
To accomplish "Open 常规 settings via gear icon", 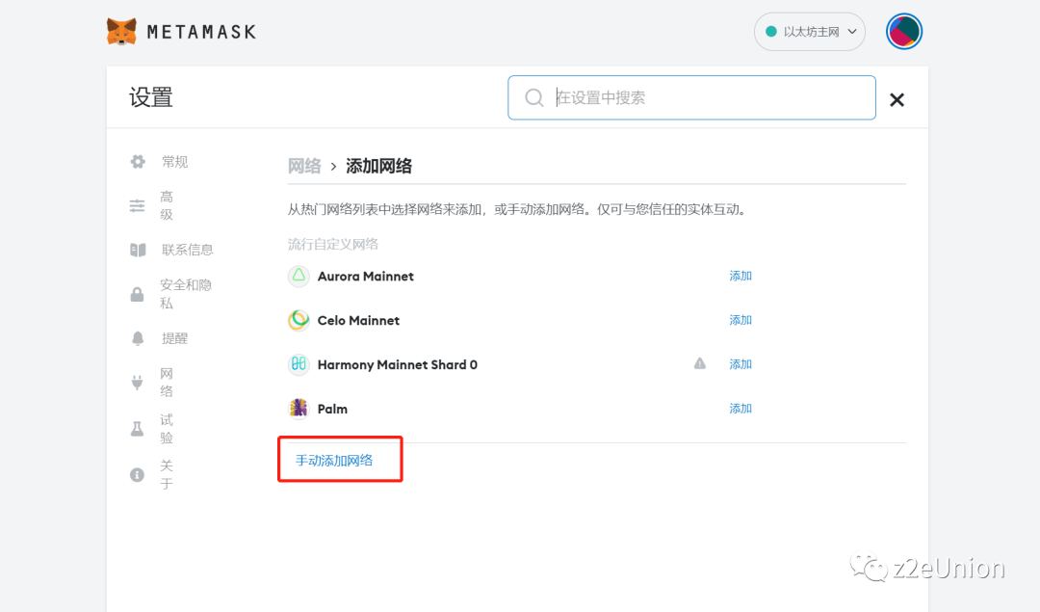I will 136,161.
